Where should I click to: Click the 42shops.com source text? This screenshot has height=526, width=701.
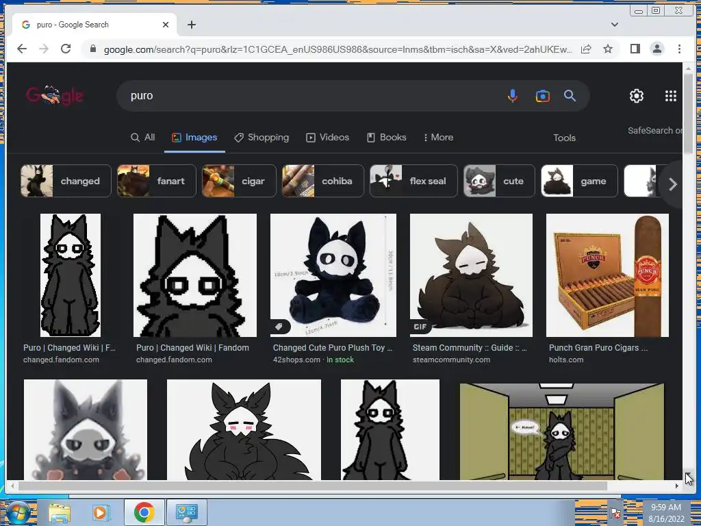(296, 360)
